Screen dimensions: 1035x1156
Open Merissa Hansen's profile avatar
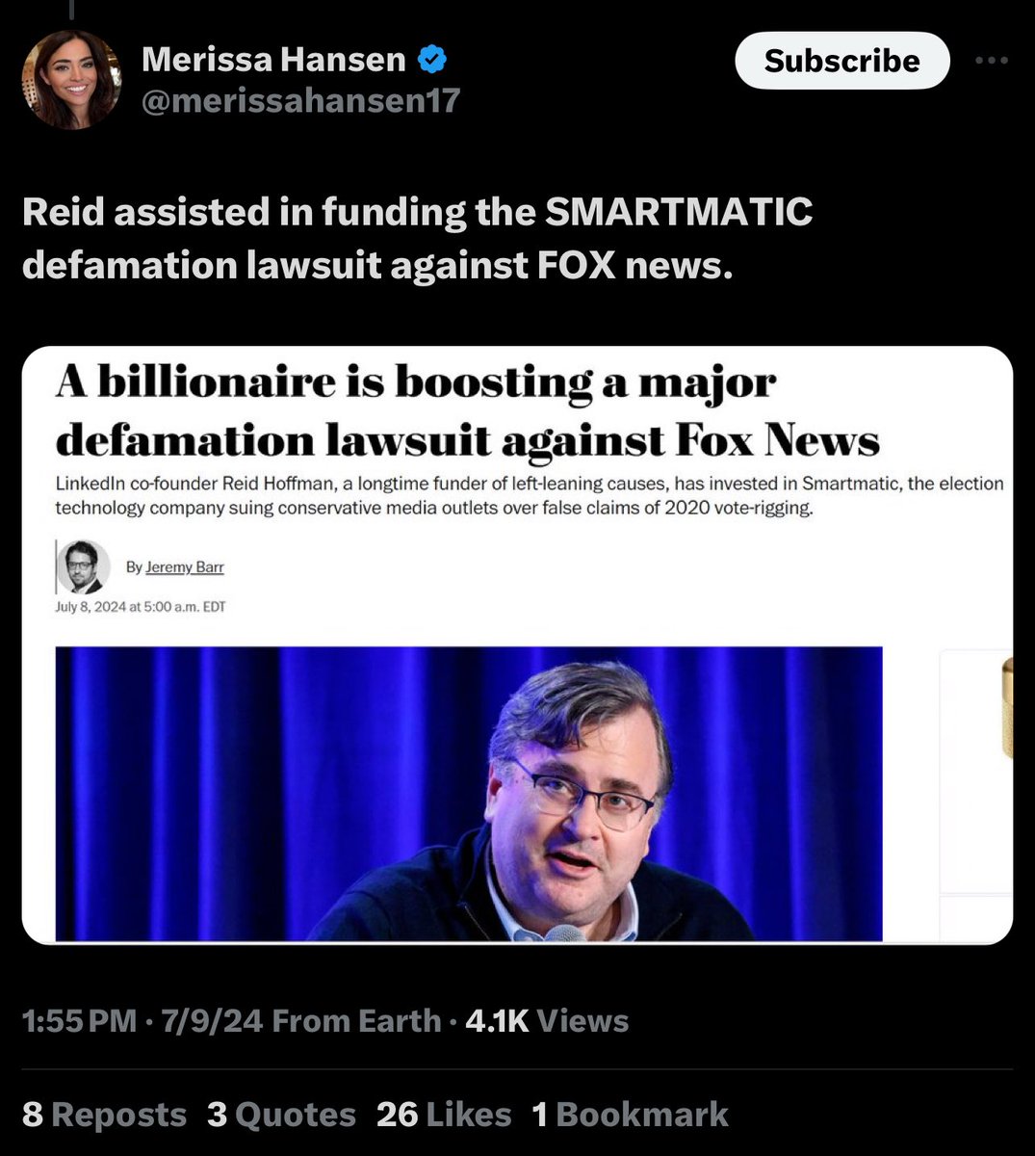[73, 80]
